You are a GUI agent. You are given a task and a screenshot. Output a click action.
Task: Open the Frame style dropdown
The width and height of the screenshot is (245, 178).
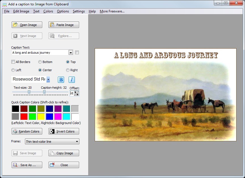coord(77,142)
